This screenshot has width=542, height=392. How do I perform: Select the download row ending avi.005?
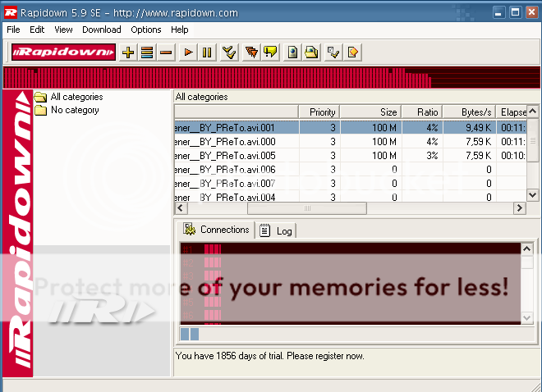point(351,156)
